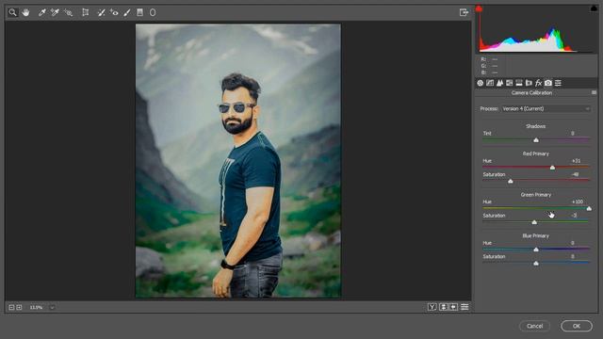Open the Camera Calibration panel menu
This screenshot has width=603, height=339.
594,92
